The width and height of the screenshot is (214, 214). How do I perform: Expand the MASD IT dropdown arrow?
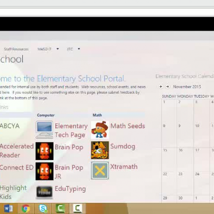58,49
